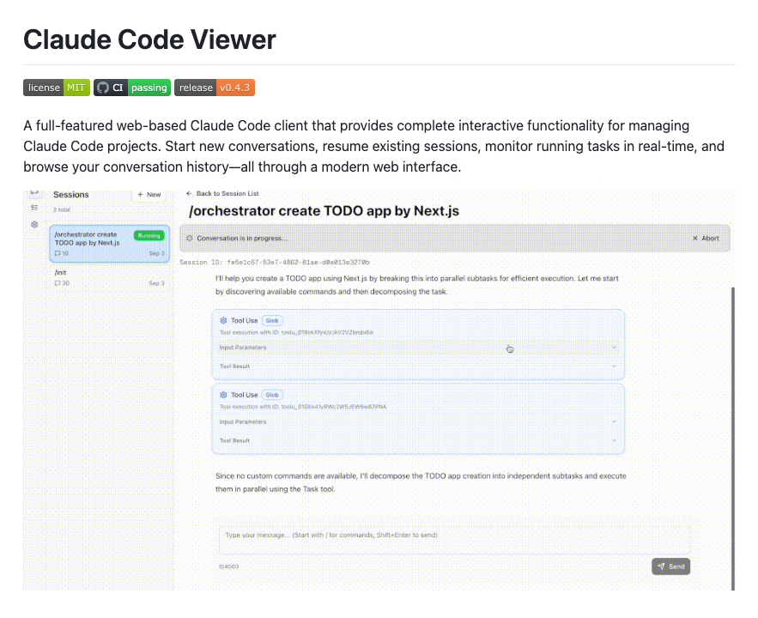Click the GitHub logo in CI badge
The height and width of the screenshot is (618, 758).
click(102, 88)
